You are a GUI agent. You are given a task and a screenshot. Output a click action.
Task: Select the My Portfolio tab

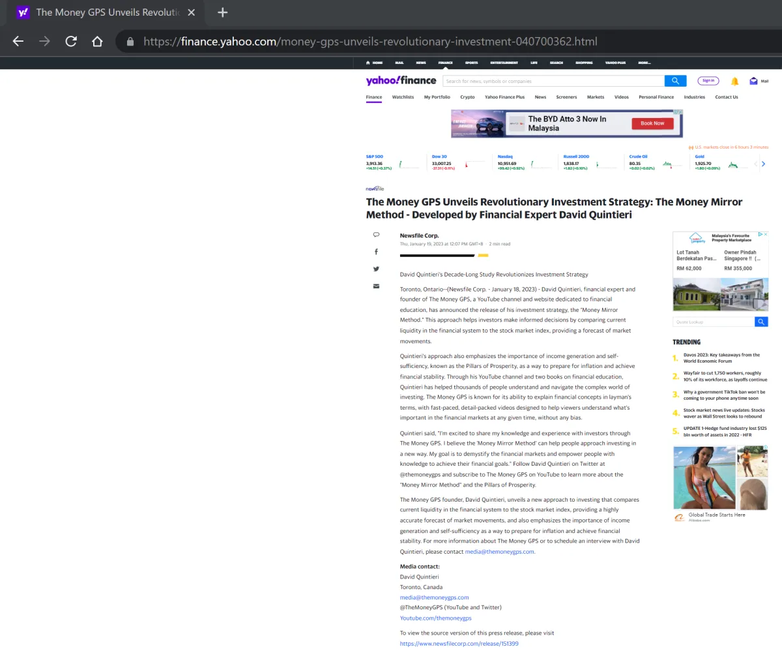tap(437, 97)
